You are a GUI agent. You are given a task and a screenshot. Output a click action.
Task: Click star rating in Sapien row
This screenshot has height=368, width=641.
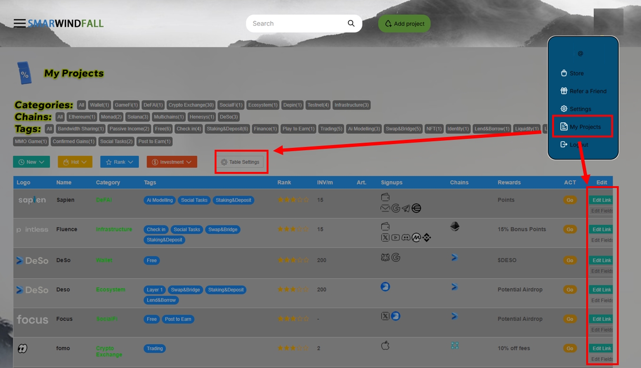tap(293, 200)
